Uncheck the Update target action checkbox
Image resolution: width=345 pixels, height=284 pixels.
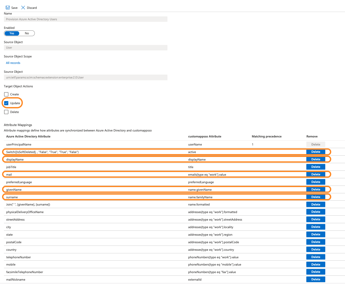point(6,103)
